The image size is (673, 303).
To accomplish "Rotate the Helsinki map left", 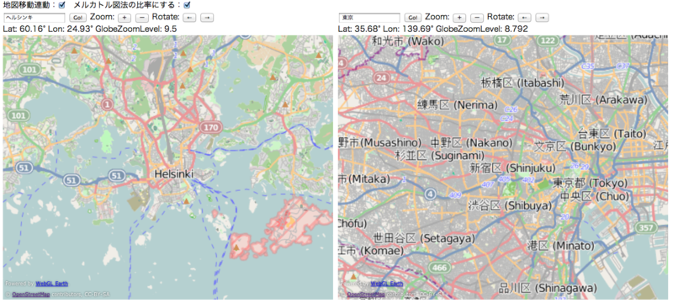I will tap(189, 18).
